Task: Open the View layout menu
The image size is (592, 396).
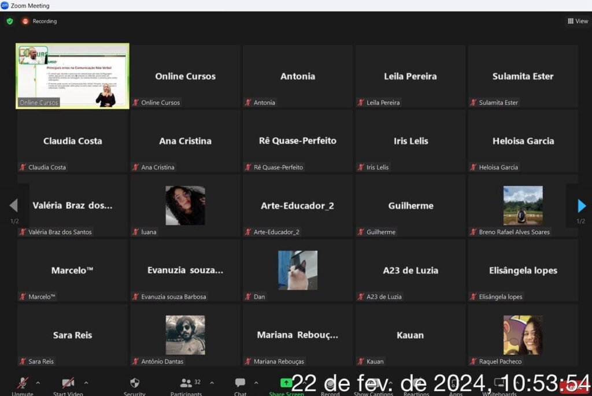Action: (578, 21)
